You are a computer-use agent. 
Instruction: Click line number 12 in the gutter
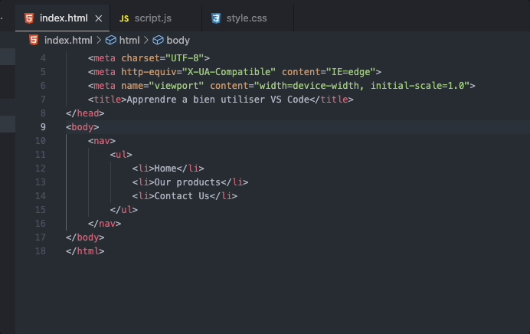[x=41, y=169]
